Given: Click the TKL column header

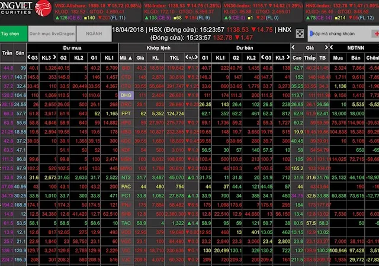Looking at the screenshot, I should pyautogui.click(x=174, y=58).
